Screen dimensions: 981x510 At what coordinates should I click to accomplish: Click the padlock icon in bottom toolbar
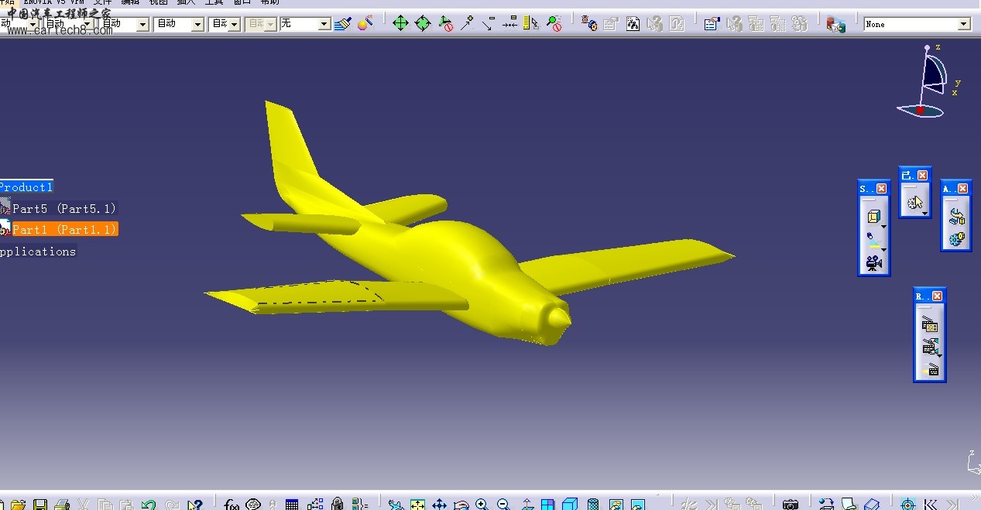click(x=337, y=505)
